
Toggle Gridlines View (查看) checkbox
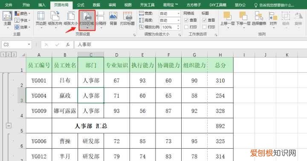(x=186, y=20)
